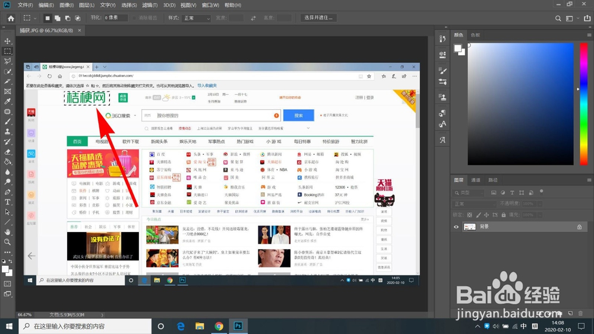Select the Move tool
The image size is (594, 334).
coord(7,41)
